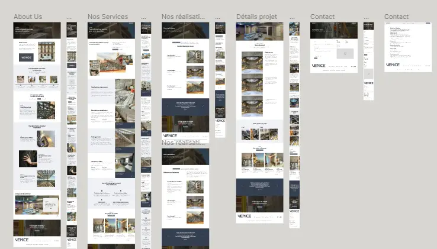Select the "Nos Services" frame label
This screenshot has height=249, width=437.
(x=108, y=17)
